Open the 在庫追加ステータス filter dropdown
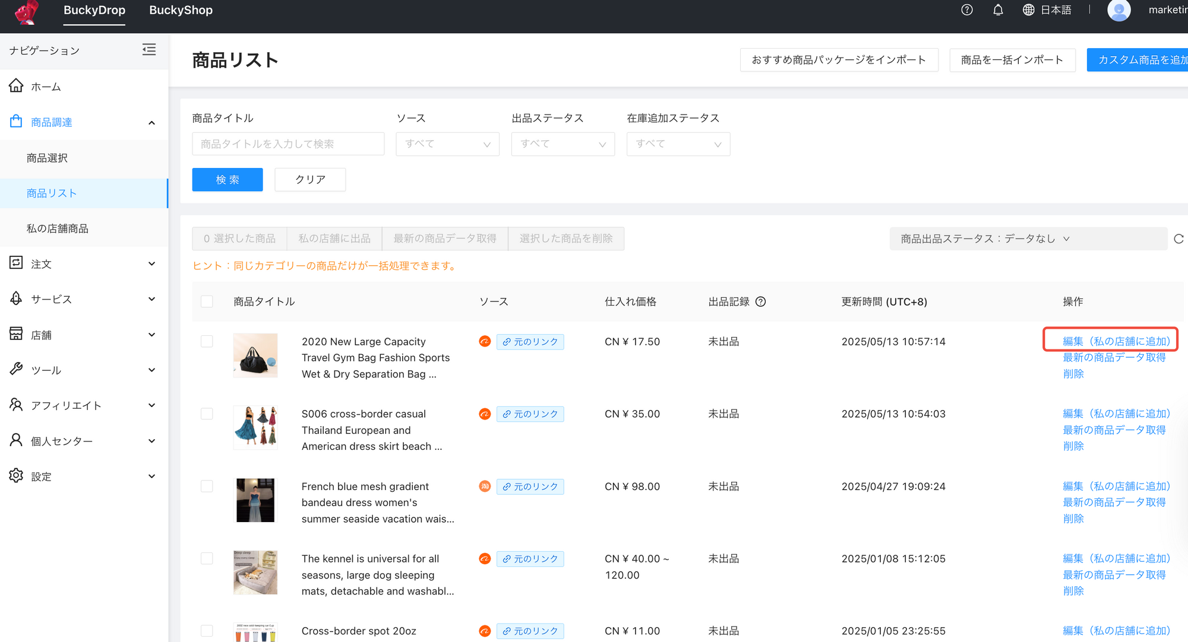 (678, 144)
